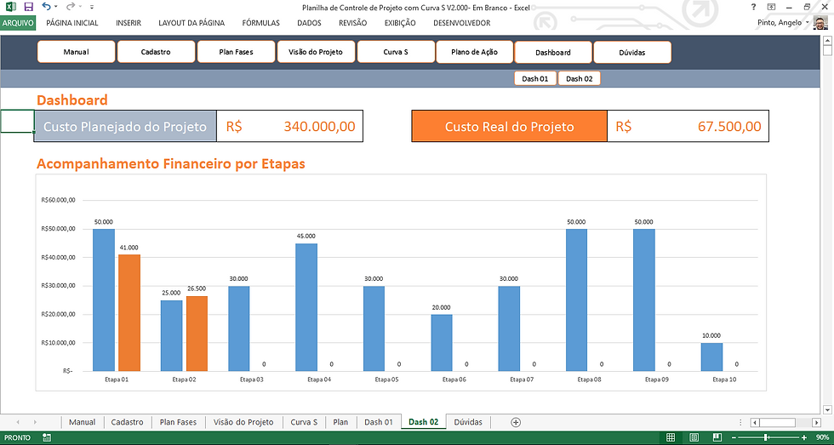
Task: Click the Dúvidas navigation button
Action: click(x=632, y=53)
